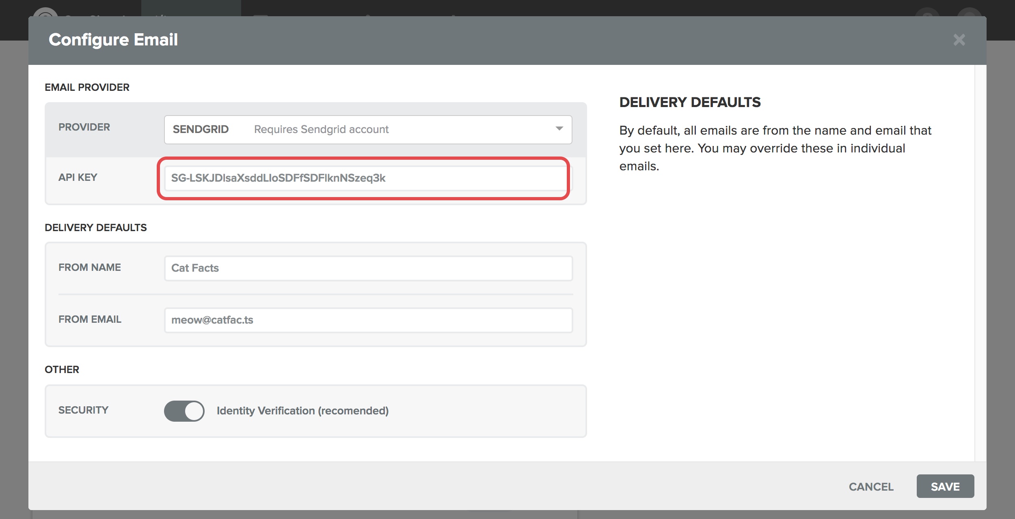The width and height of the screenshot is (1015, 519).
Task: Click CANCEL to discard changes
Action: pos(871,487)
